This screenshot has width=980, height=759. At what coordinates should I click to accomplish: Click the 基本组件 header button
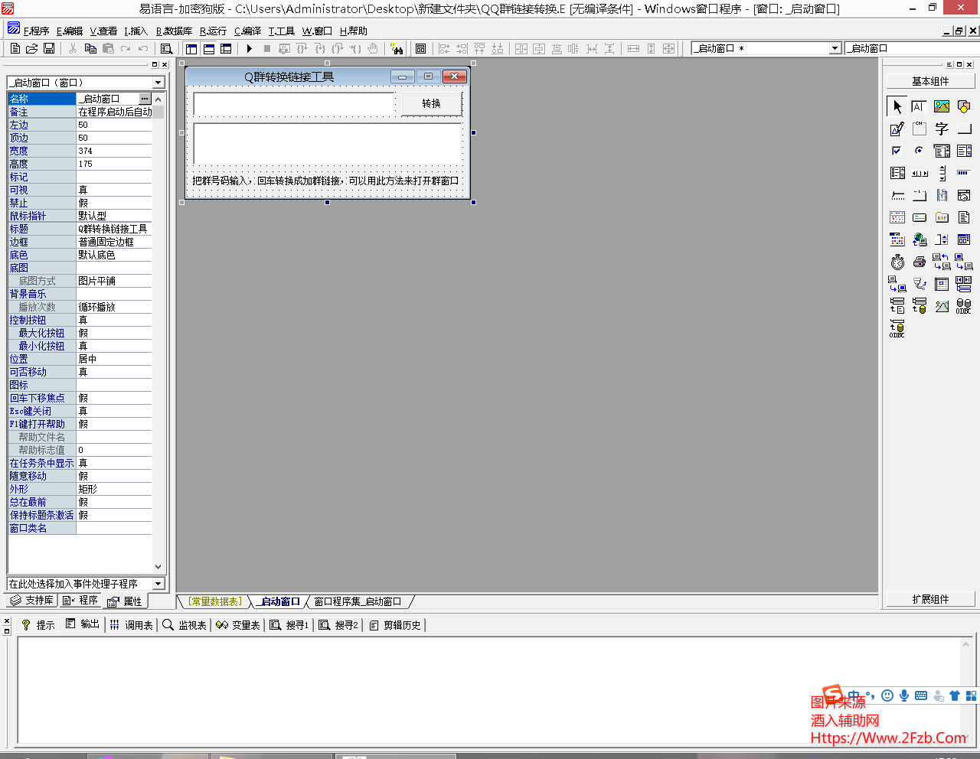click(930, 81)
